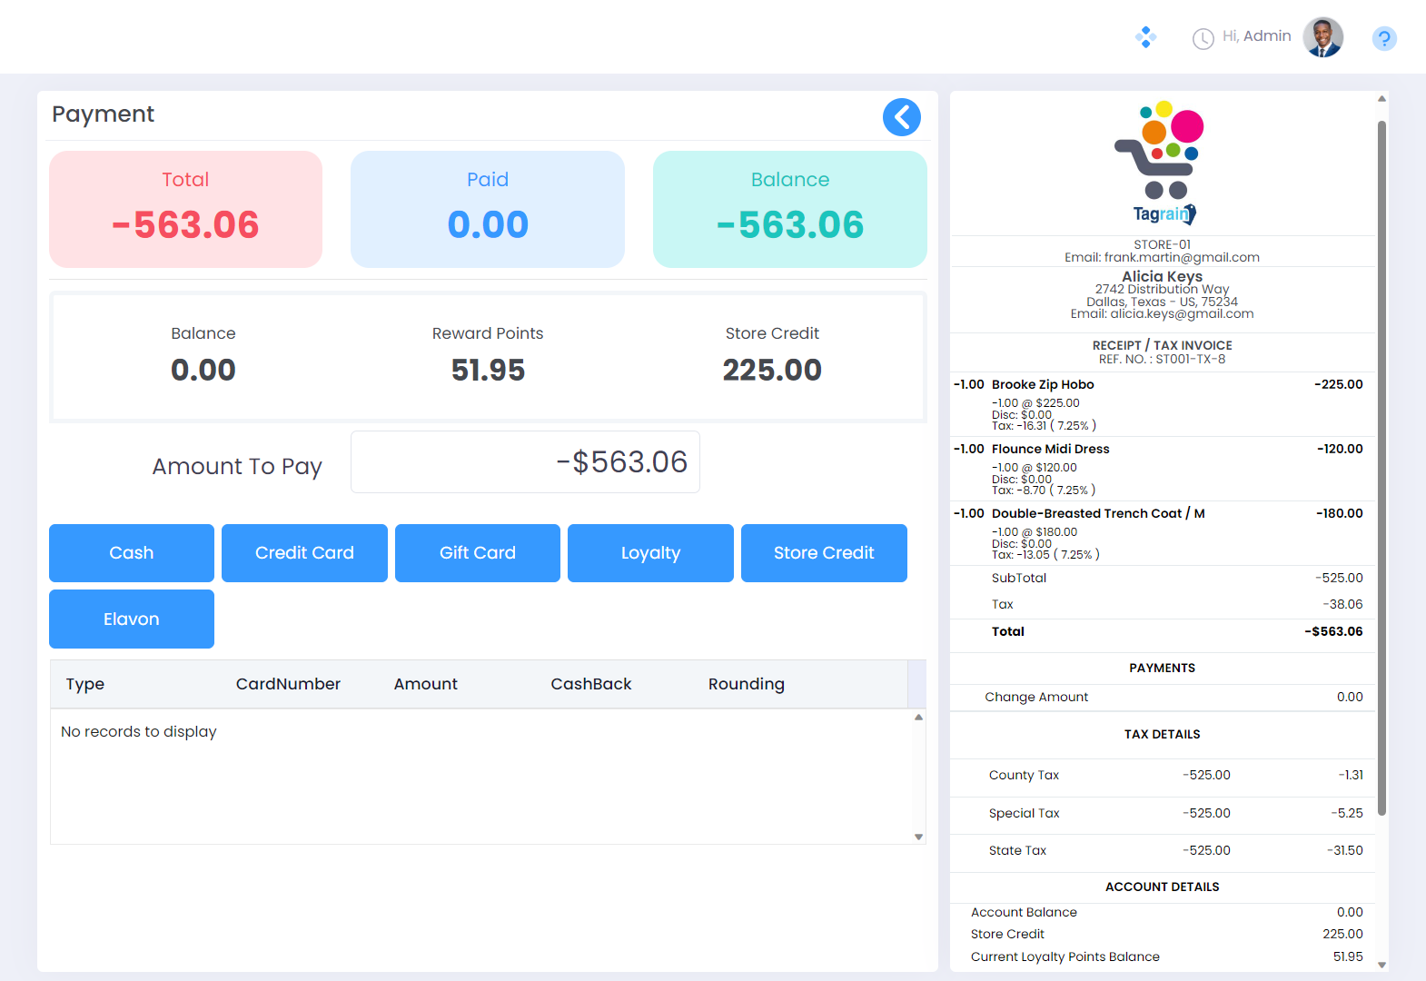Choose Elavon payment method
The height and width of the screenshot is (981, 1426).
click(132, 619)
